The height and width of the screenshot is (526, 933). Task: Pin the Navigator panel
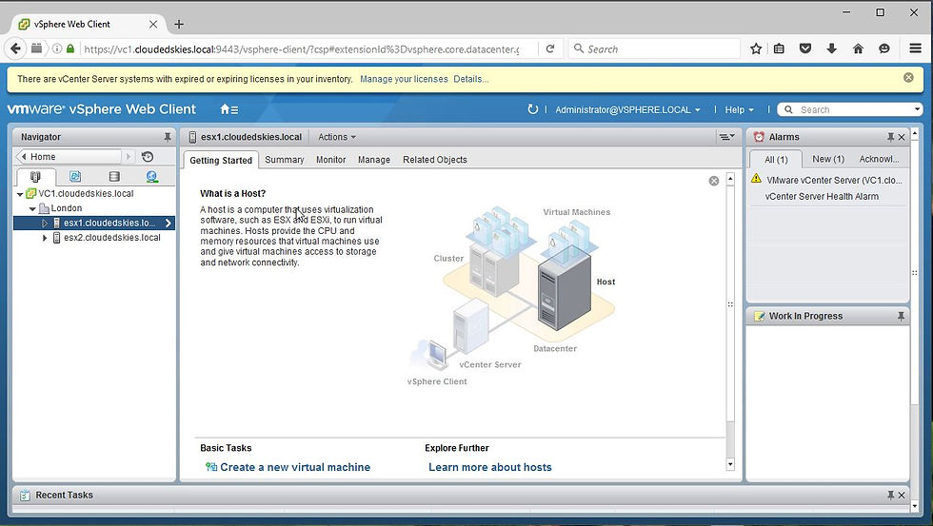tap(168, 137)
